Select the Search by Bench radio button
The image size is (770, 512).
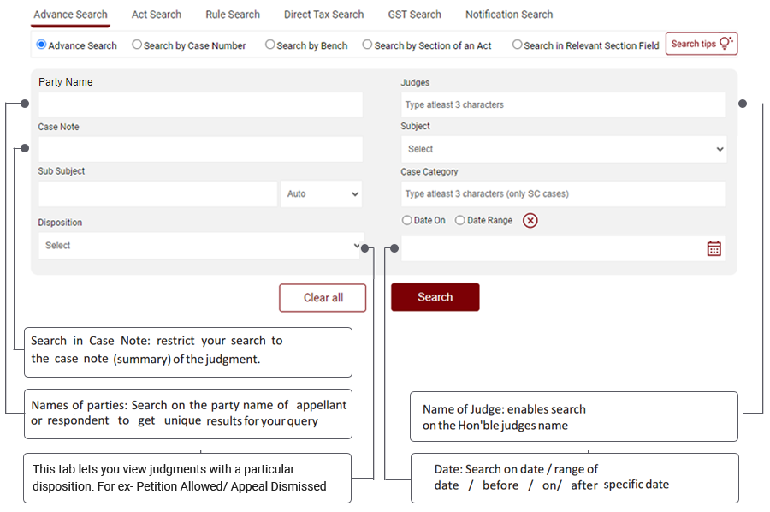(x=269, y=45)
